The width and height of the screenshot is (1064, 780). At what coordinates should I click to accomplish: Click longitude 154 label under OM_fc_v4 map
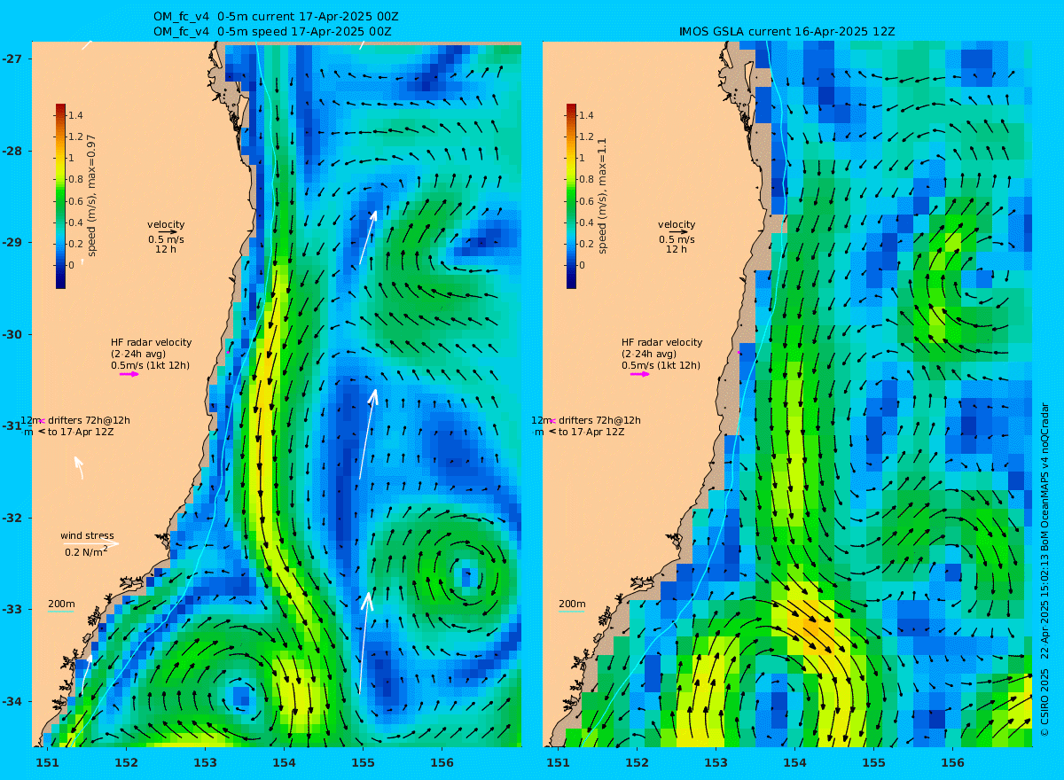284,762
